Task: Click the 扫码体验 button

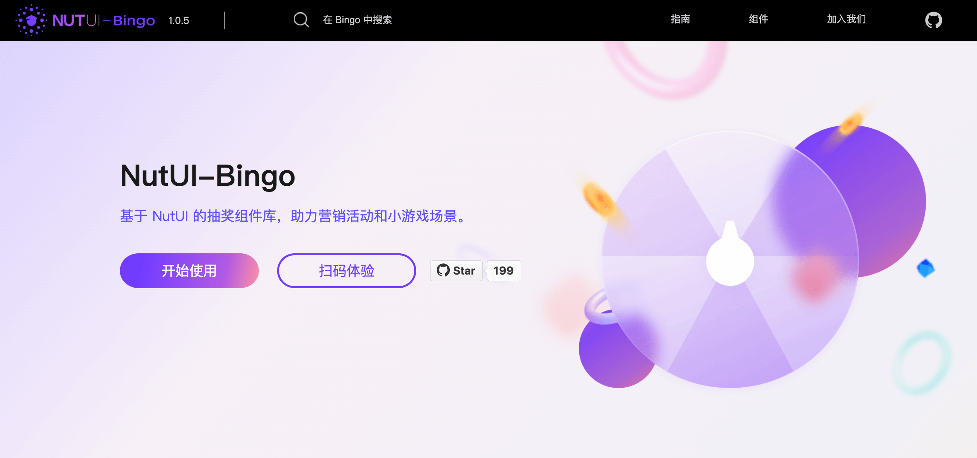Action: pos(346,270)
